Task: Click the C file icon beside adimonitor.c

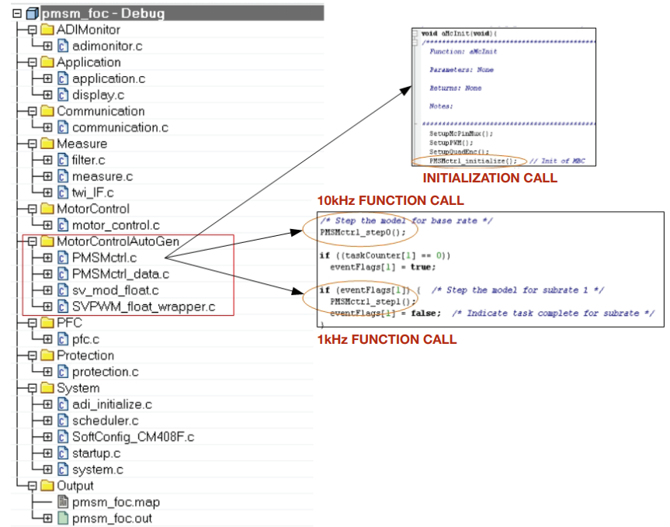Action: click(x=63, y=47)
